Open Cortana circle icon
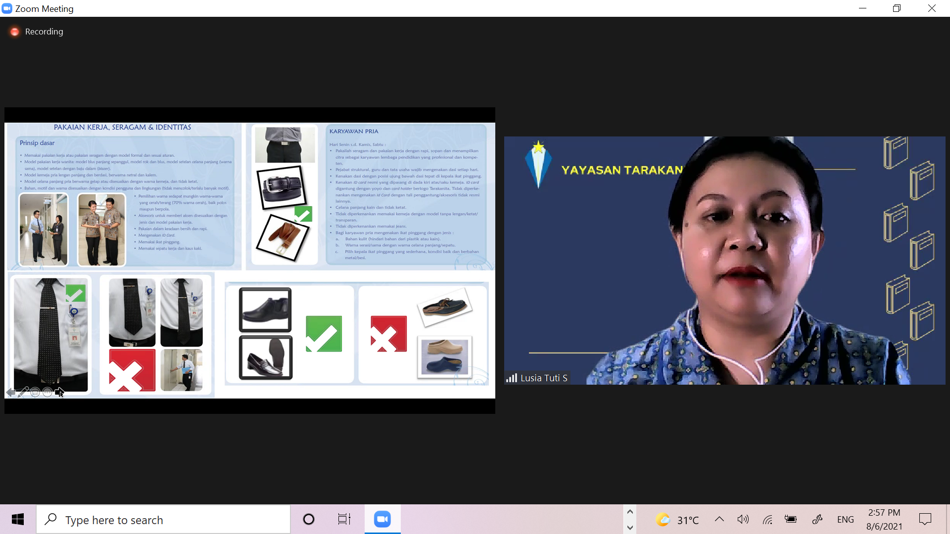 [x=308, y=519]
